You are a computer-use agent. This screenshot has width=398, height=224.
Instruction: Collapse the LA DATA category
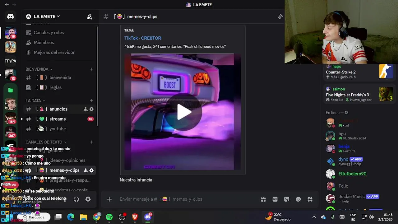(x=35, y=100)
